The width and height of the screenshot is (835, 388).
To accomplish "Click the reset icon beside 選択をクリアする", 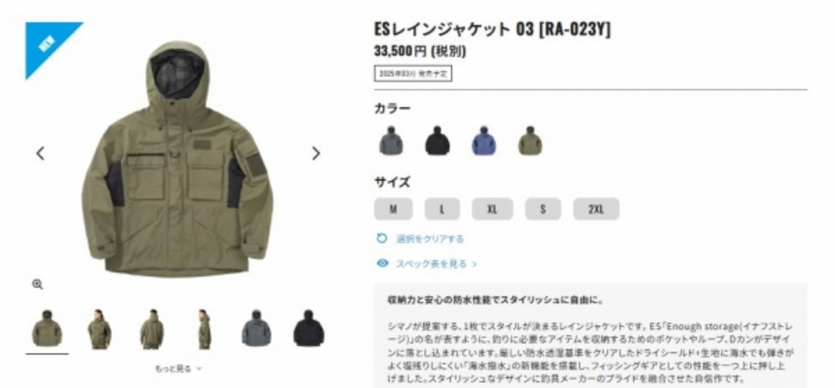I will [382, 239].
